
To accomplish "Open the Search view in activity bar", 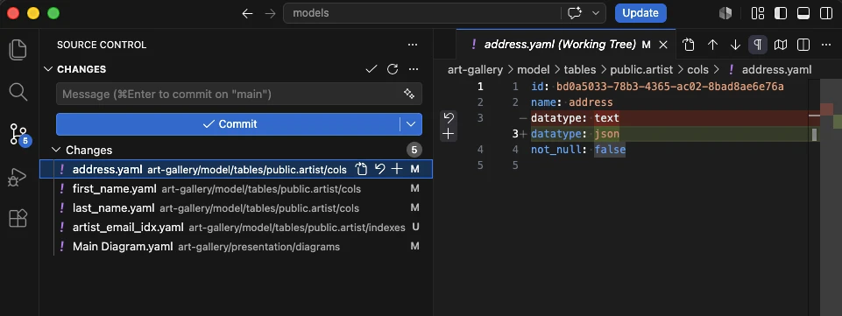I will click(x=18, y=92).
